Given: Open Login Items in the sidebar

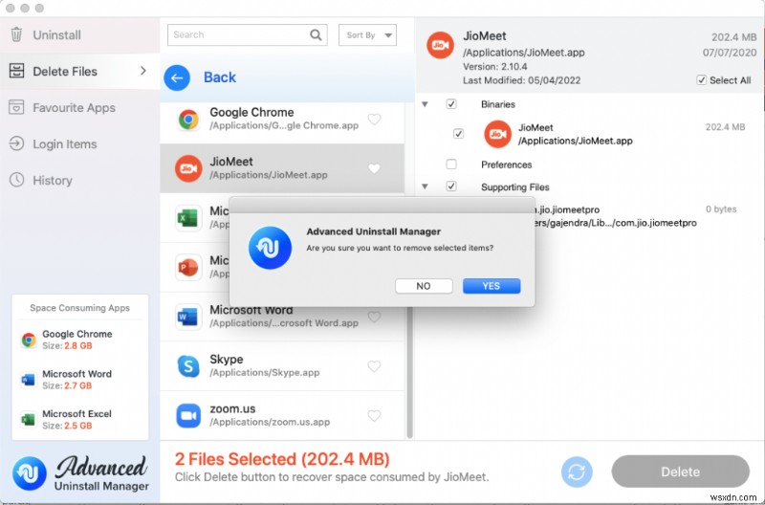Looking at the screenshot, I should click(80, 143).
